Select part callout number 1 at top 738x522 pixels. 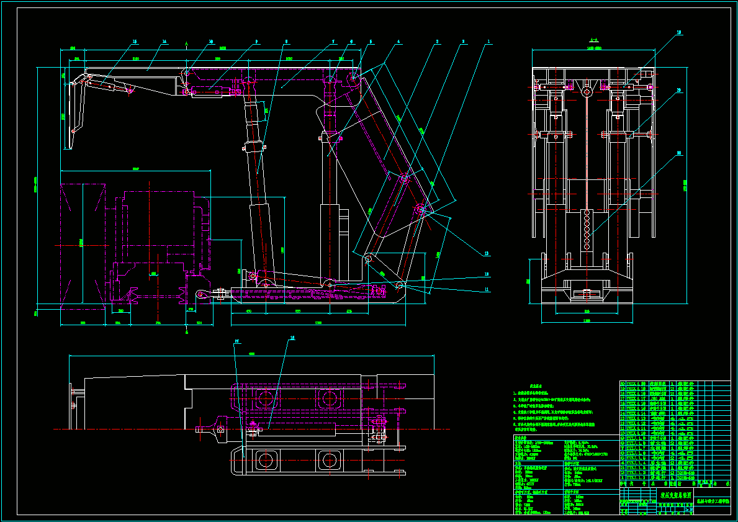489,42
